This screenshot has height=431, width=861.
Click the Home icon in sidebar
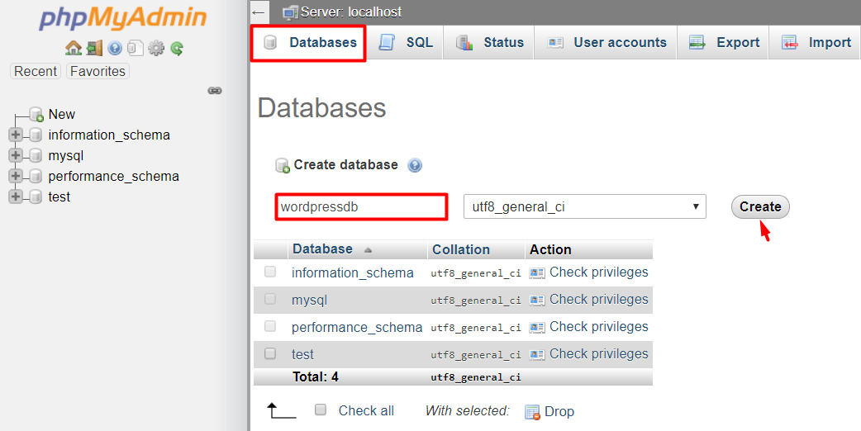coord(74,49)
